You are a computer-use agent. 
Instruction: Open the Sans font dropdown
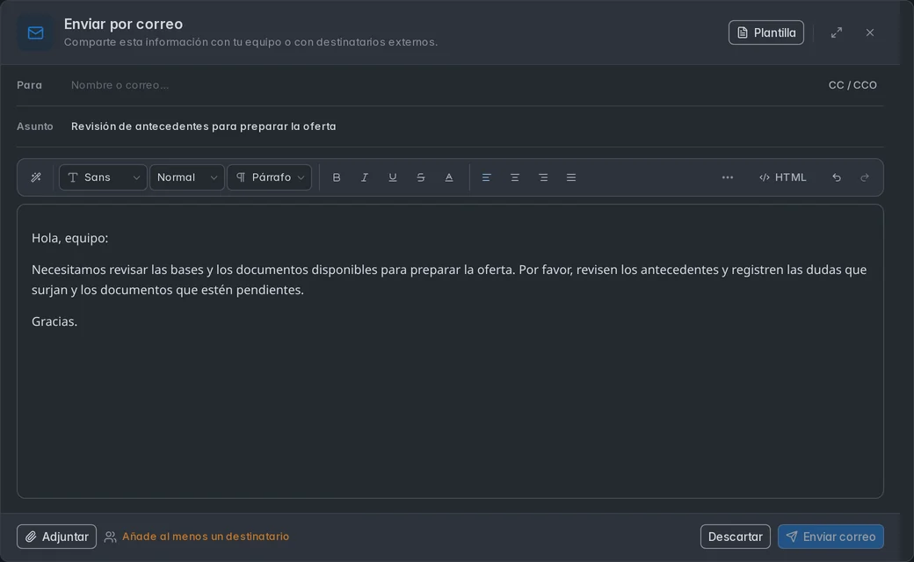[x=103, y=177]
